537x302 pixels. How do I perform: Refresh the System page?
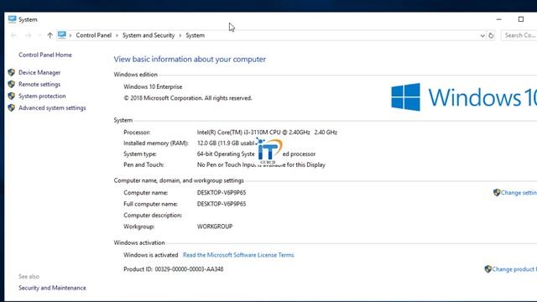[x=491, y=35]
